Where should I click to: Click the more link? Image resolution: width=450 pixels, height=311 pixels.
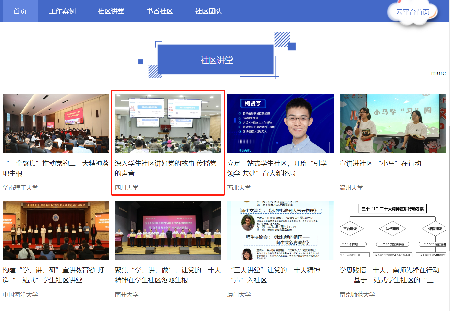click(438, 73)
